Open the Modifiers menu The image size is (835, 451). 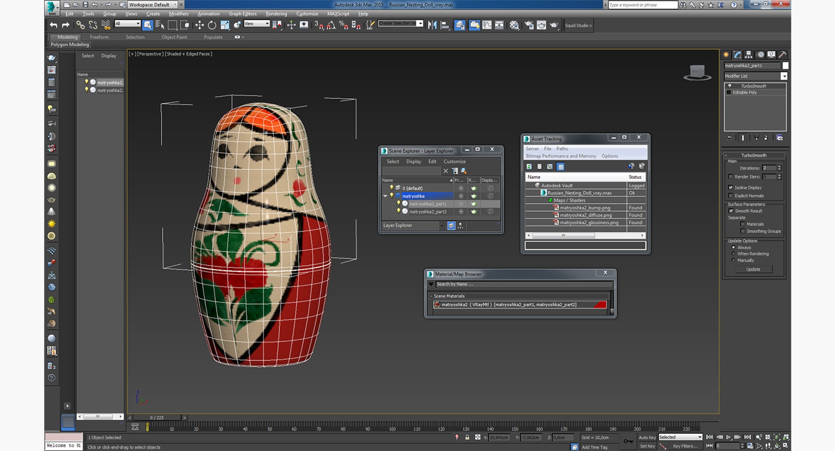click(178, 14)
